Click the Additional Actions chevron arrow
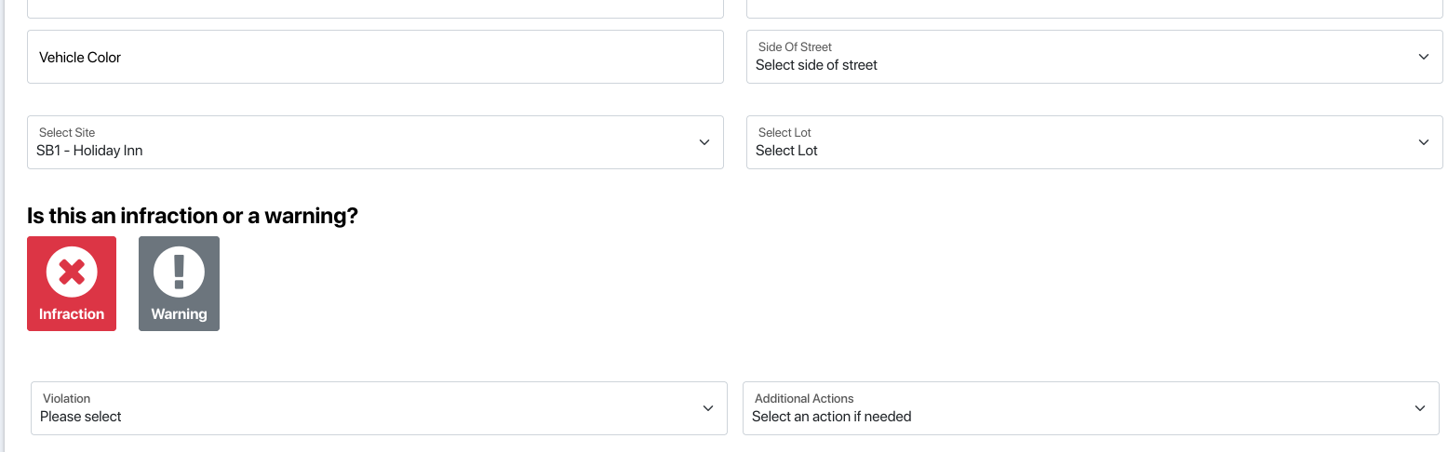 click(x=1419, y=408)
